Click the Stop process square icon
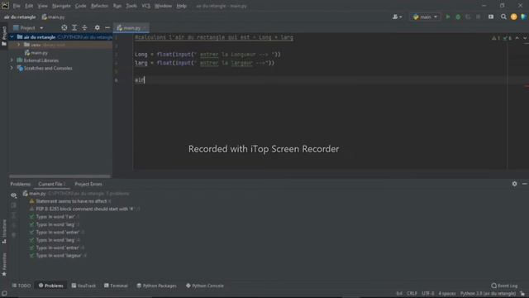The height and width of the screenshot is (298, 529). tap(478, 17)
